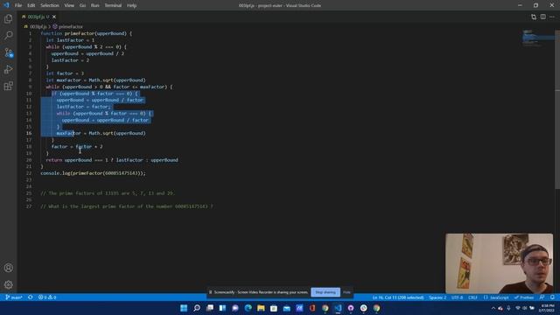Open the Mail app from the taskbar
This screenshot has height=315, width=560.
pyautogui.click(x=286, y=308)
